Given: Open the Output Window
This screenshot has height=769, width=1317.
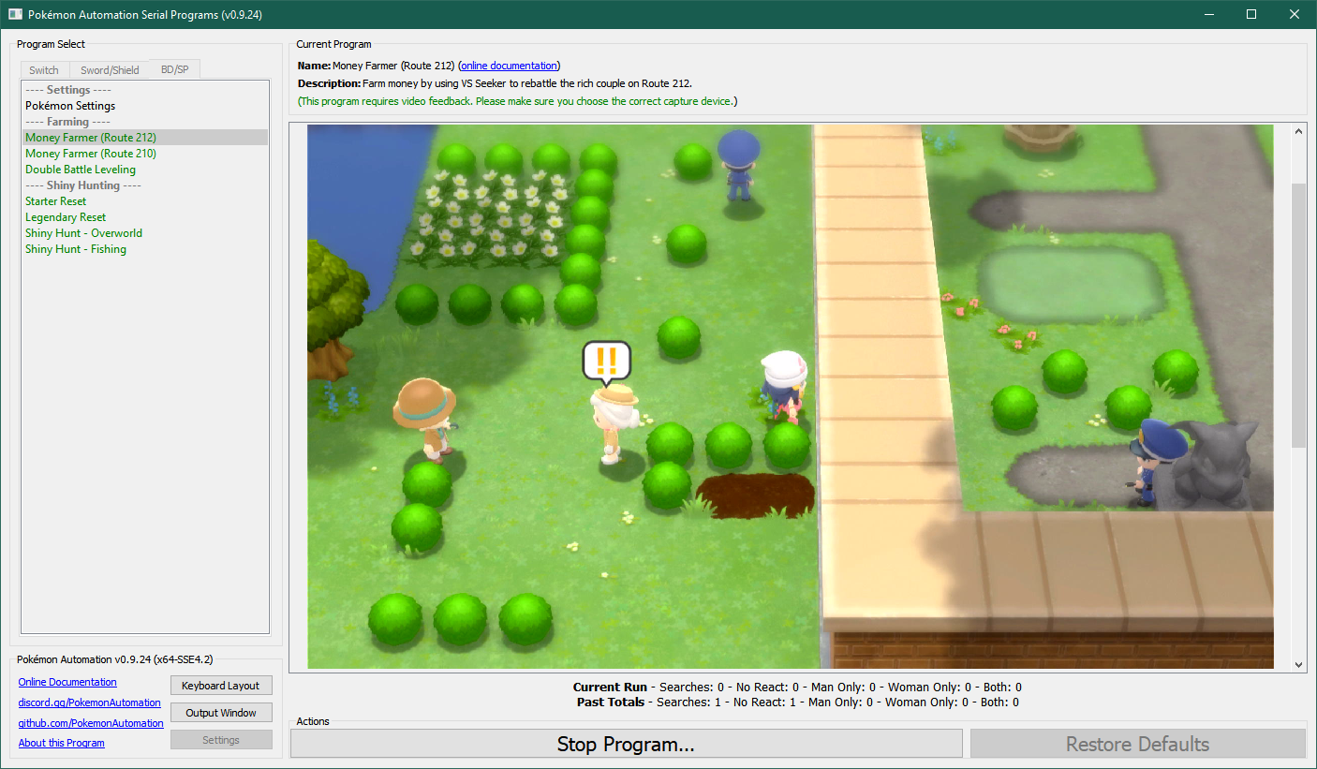Looking at the screenshot, I should [221, 713].
